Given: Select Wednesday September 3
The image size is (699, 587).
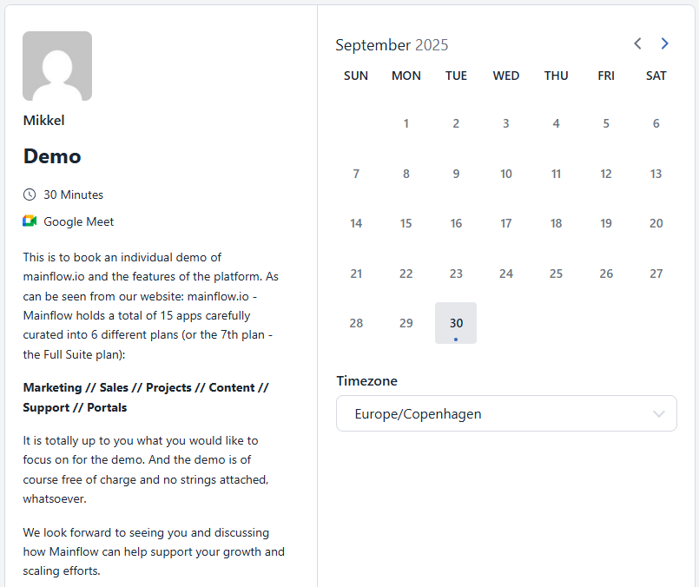Looking at the screenshot, I should [x=506, y=123].
